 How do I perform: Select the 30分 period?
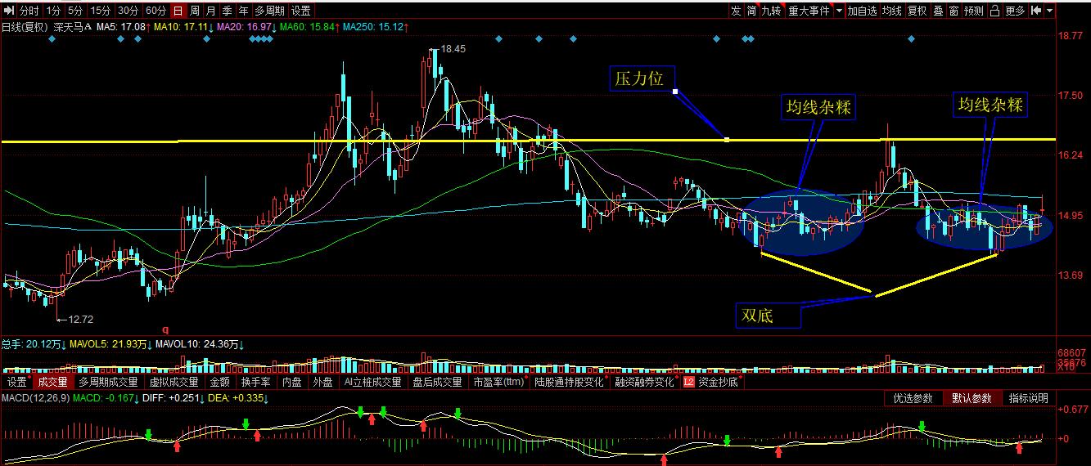[128, 11]
